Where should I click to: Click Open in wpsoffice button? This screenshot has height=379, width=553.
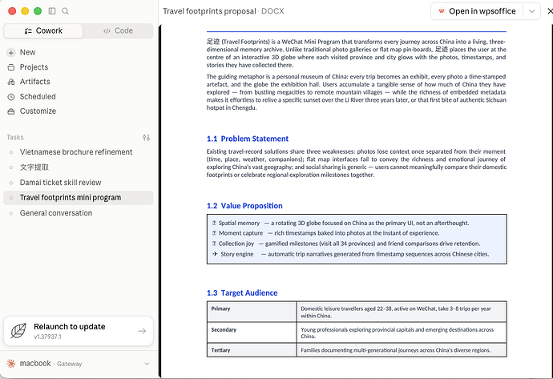pyautogui.click(x=477, y=11)
